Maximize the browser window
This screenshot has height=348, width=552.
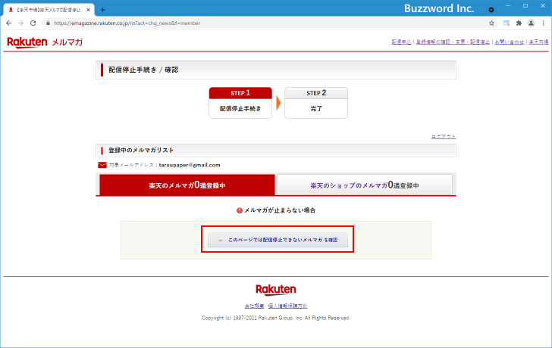coord(525,6)
